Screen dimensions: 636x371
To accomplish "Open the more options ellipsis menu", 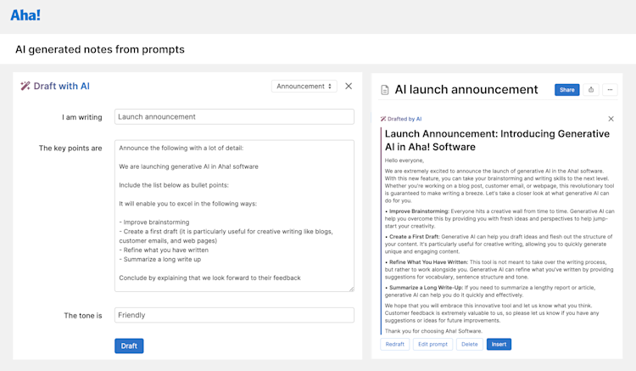I will (610, 90).
